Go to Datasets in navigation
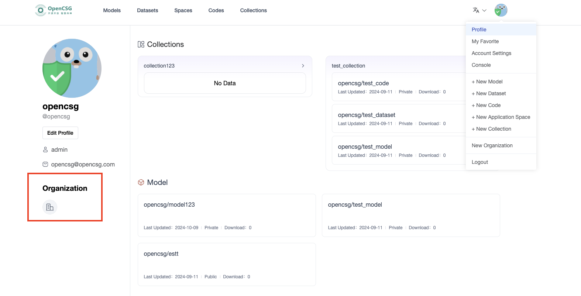 click(x=147, y=10)
